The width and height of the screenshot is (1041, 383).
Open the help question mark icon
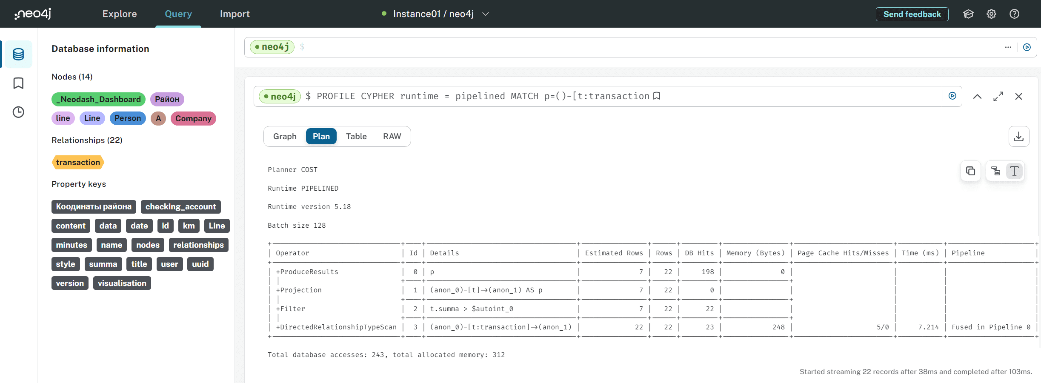[1014, 14]
